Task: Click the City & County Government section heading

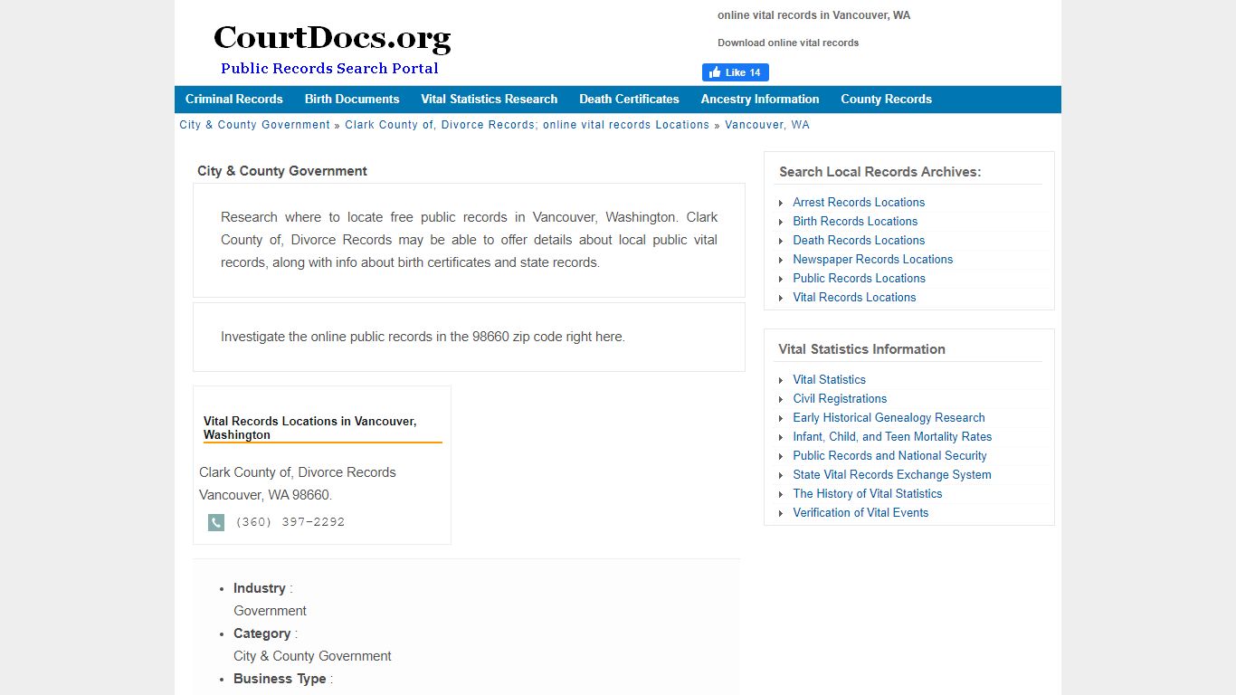Action: coord(282,171)
